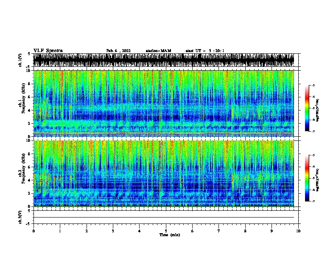Click the ch.1 spectrogram colorbar

click(x=307, y=108)
